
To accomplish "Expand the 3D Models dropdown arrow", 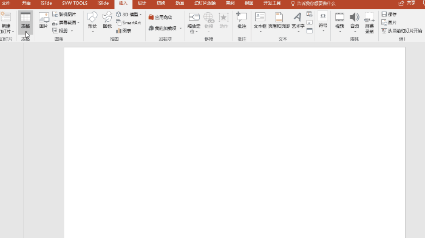I will pyautogui.click(x=140, y=15).
